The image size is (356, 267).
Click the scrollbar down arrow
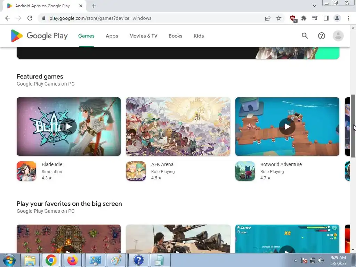point(353,250)
